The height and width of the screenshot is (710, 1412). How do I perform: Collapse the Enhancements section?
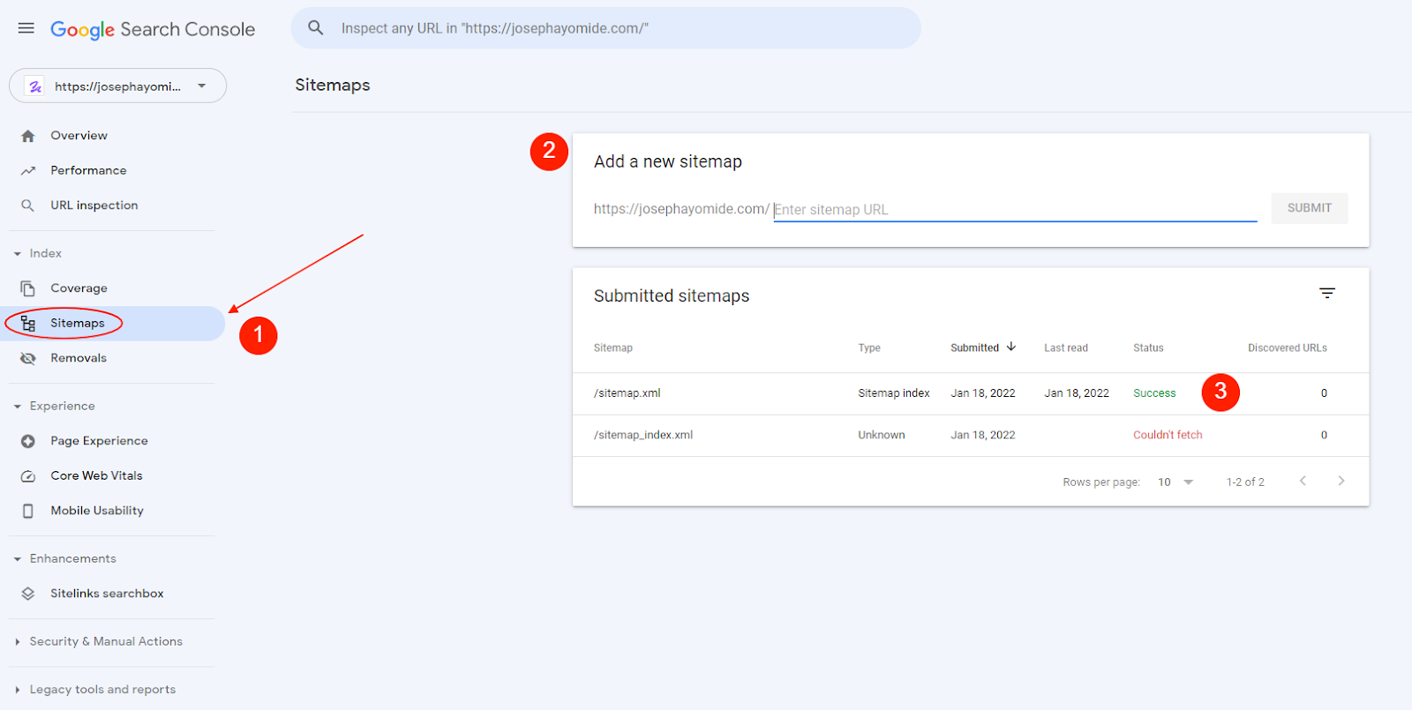point(18,559)
